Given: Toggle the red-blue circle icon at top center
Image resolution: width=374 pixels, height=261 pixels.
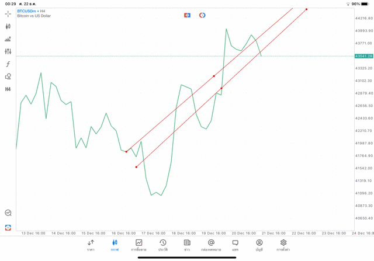Looking at the screenshot, I should (x=202, y=15).
